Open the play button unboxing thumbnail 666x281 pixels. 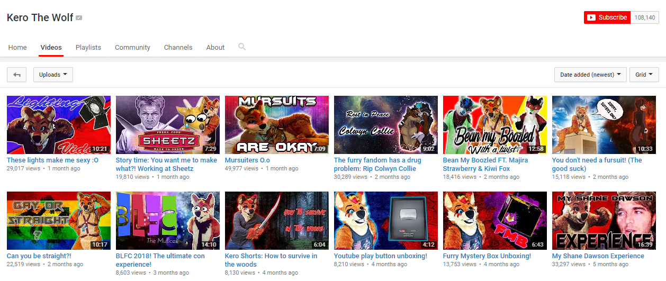tap(386, 221)
